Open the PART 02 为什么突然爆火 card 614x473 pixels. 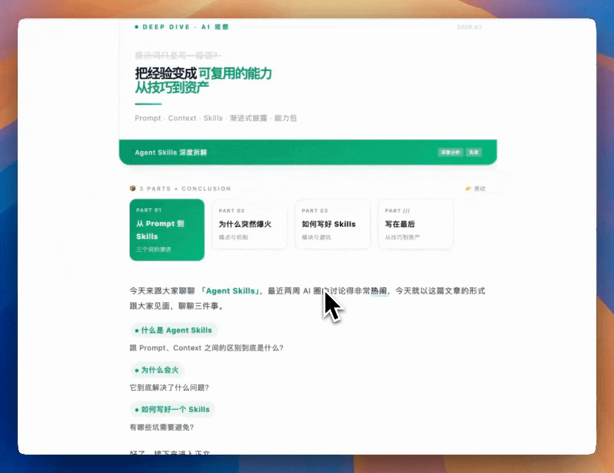click(x=249, y=224)
